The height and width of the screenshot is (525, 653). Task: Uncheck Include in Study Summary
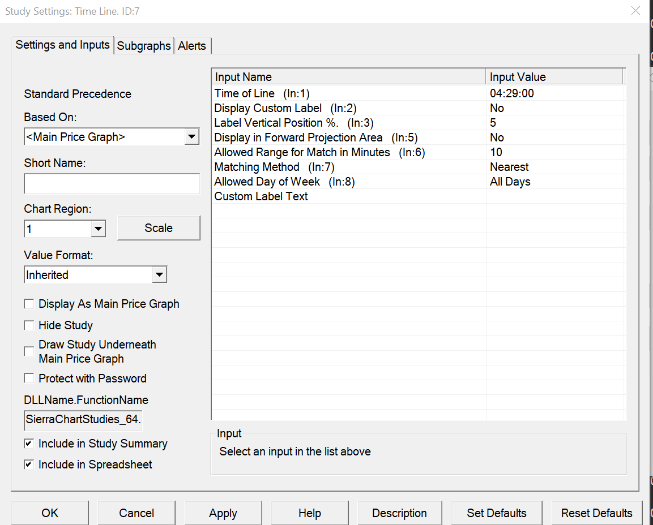tap(29, 444)
